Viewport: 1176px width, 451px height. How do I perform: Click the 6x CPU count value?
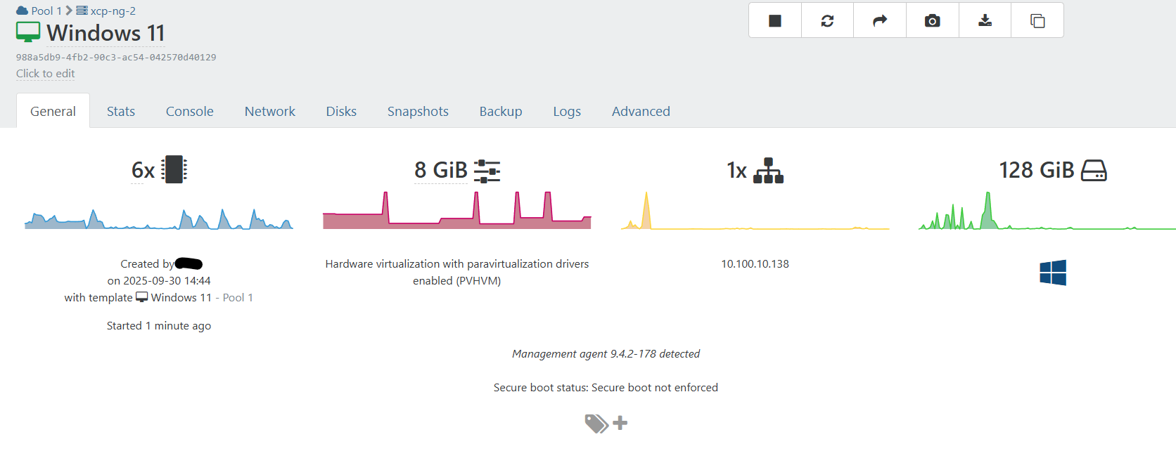[143, 170]
